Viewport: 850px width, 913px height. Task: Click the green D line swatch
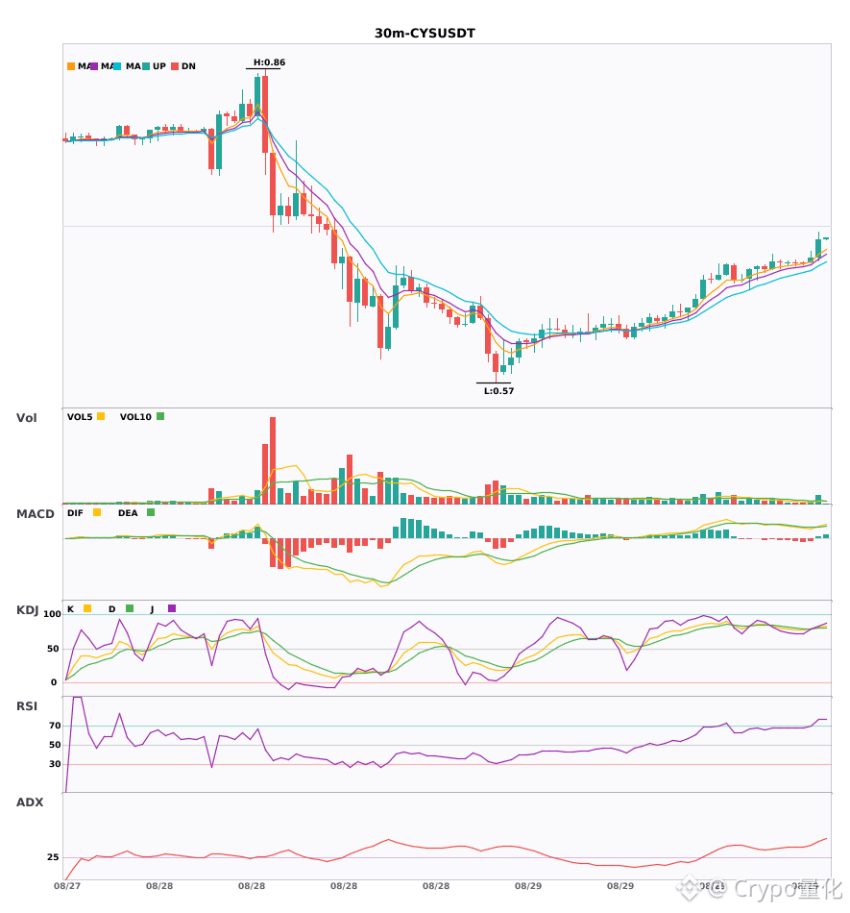129,608
